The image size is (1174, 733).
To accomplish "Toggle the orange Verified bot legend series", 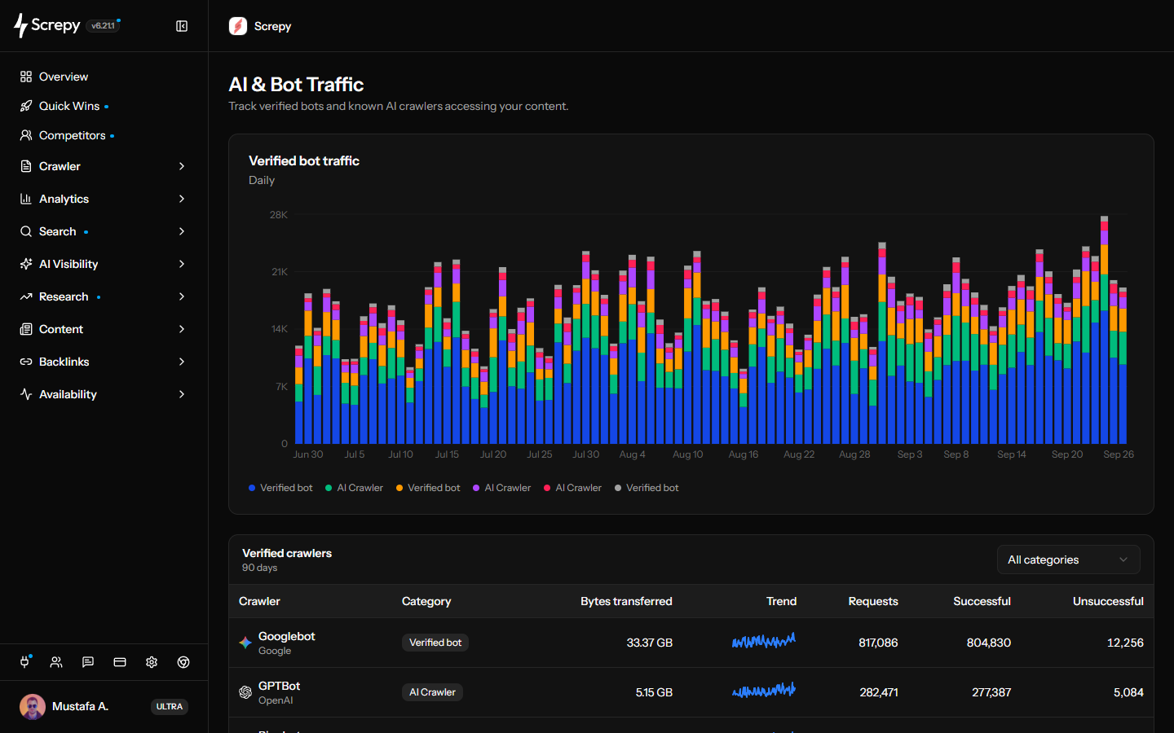I will 428,488.
